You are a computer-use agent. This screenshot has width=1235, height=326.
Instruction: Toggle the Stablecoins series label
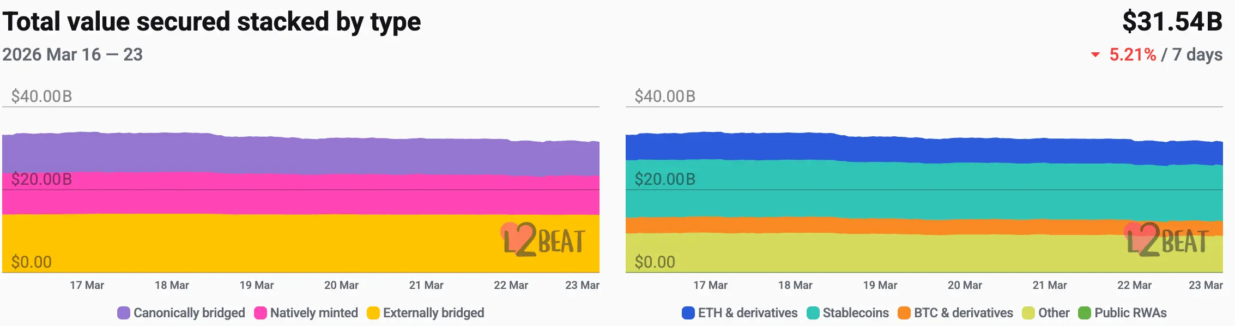pyautogui.click(x=856, y=313)
